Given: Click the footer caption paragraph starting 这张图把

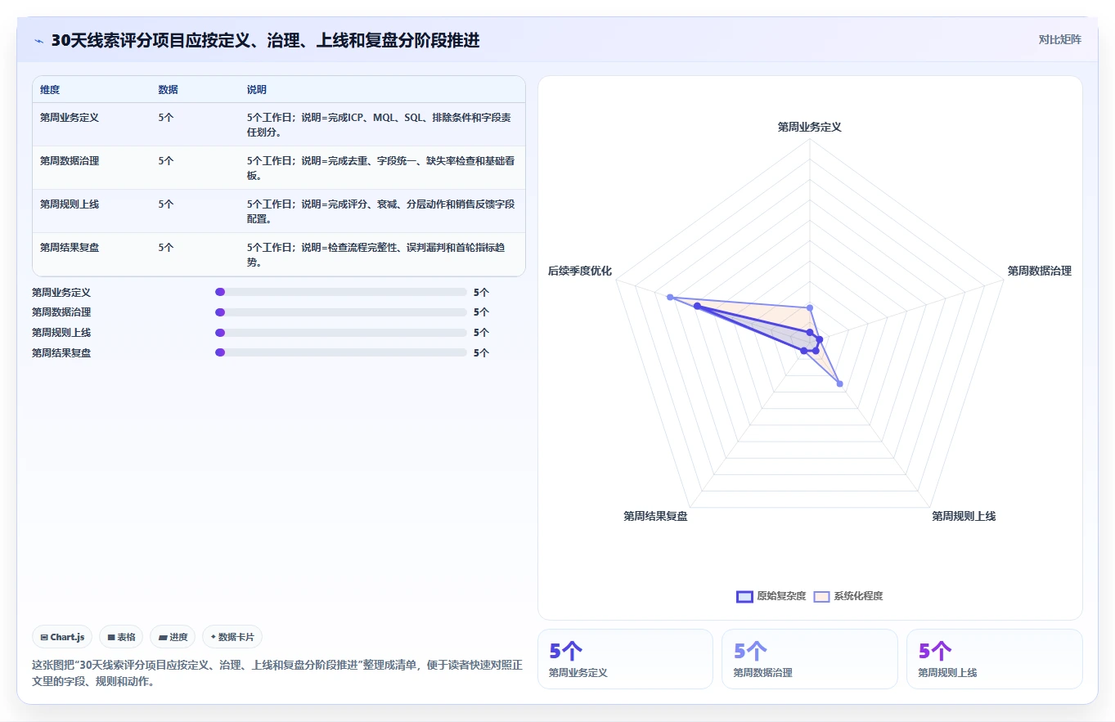Looking at the screenshot, I should (277, 673).
